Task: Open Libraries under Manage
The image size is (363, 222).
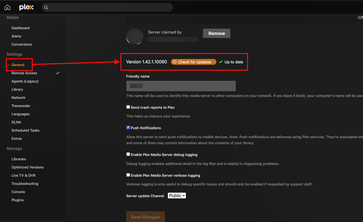Action: [x=18, y=159]
